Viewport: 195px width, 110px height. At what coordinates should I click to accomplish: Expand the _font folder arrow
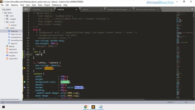[x=5, y=16]
